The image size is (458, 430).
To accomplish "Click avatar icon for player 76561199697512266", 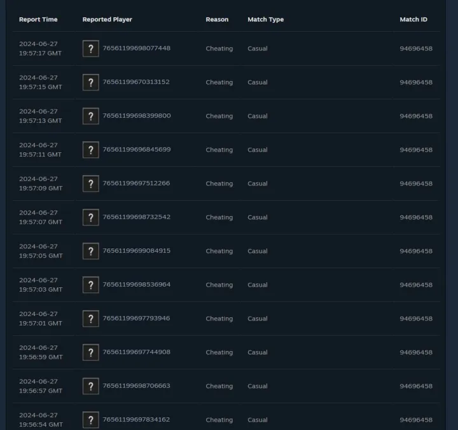I will coord(91,183).
